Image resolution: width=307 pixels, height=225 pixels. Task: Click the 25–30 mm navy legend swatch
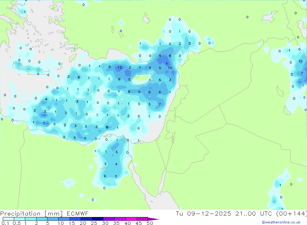(x=98, y=219)
